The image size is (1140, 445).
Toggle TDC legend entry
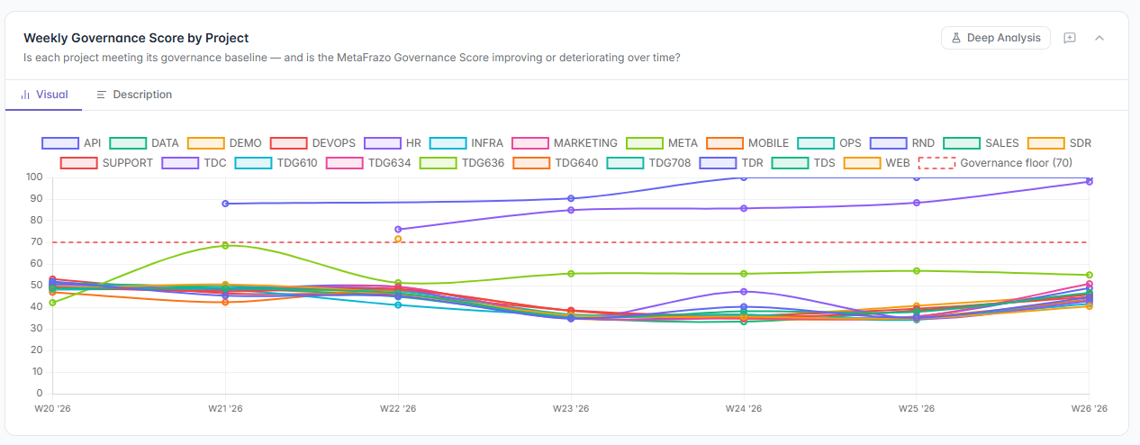click(x=194, y=163)
